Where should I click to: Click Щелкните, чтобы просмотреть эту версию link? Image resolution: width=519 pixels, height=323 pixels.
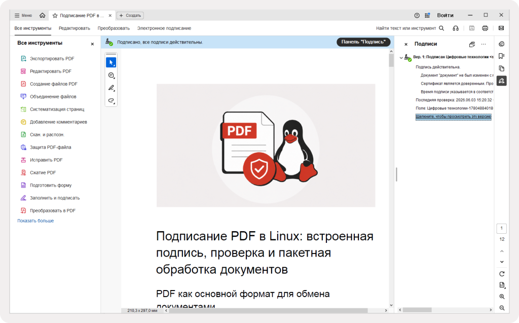(x=454, y=117)
